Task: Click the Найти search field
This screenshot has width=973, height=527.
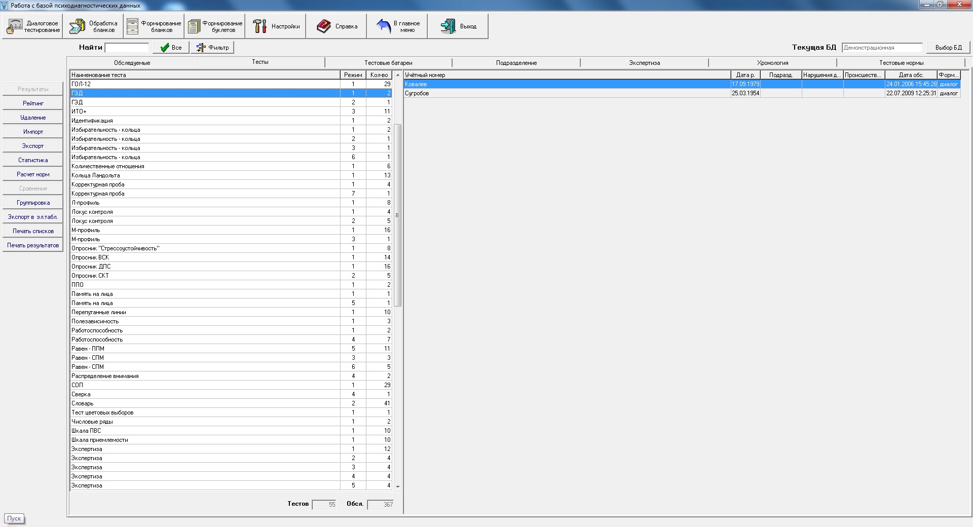Action: tap(127, 48)
